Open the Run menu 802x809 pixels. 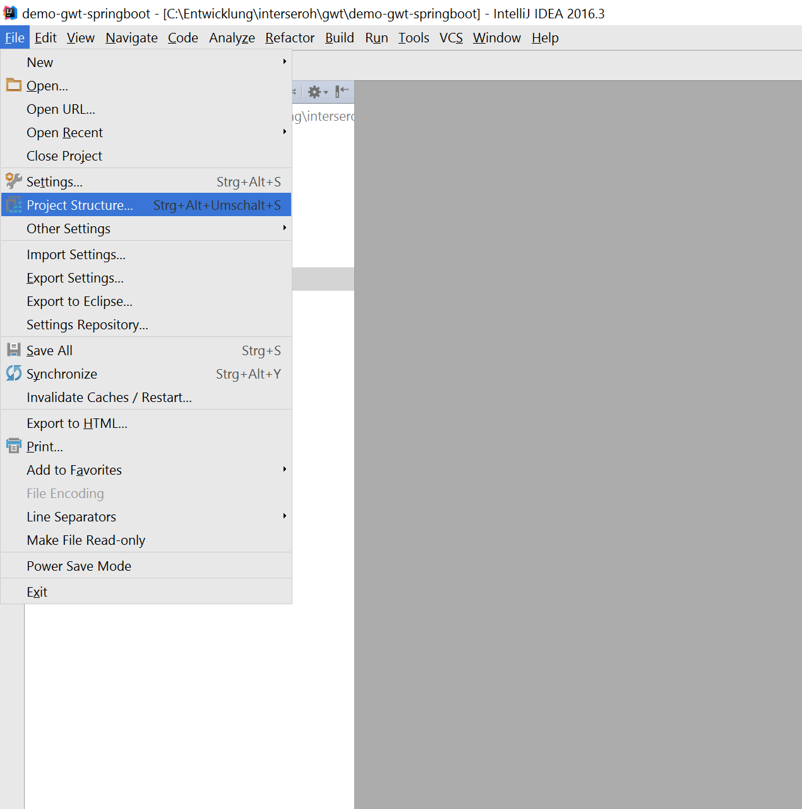376,38
